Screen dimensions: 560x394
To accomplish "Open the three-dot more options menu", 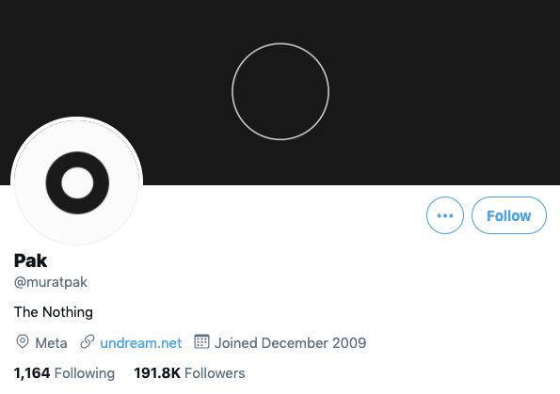I will tap(445, 215).
